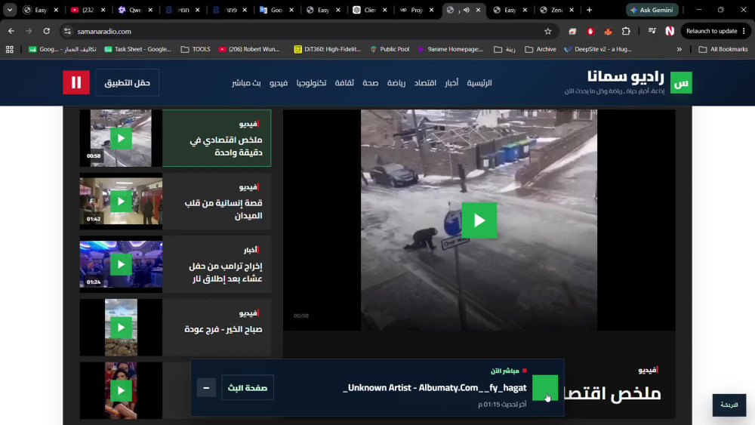Viewport: 755px width, 425px height.
Task: Open the زينة bookmark folder
Action: (504, 49)
